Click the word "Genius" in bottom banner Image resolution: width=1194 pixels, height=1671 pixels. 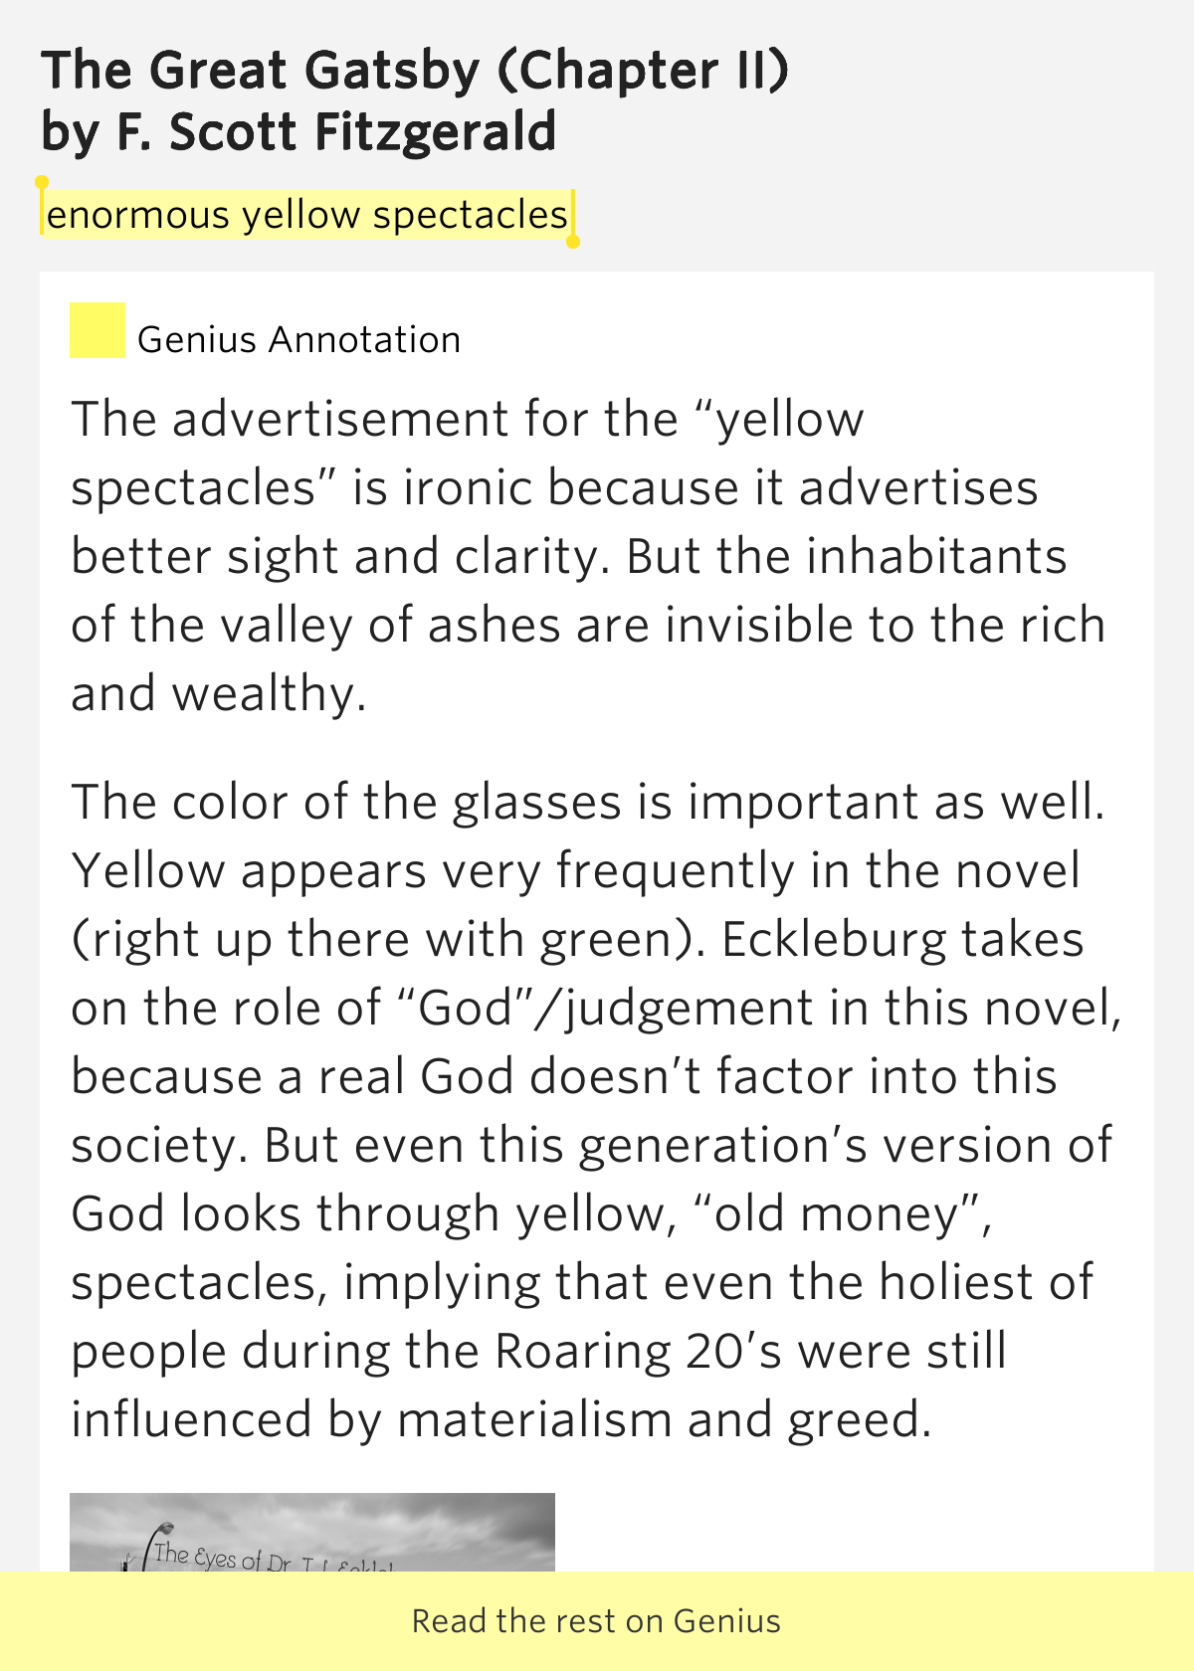[x=727, y=1621]
